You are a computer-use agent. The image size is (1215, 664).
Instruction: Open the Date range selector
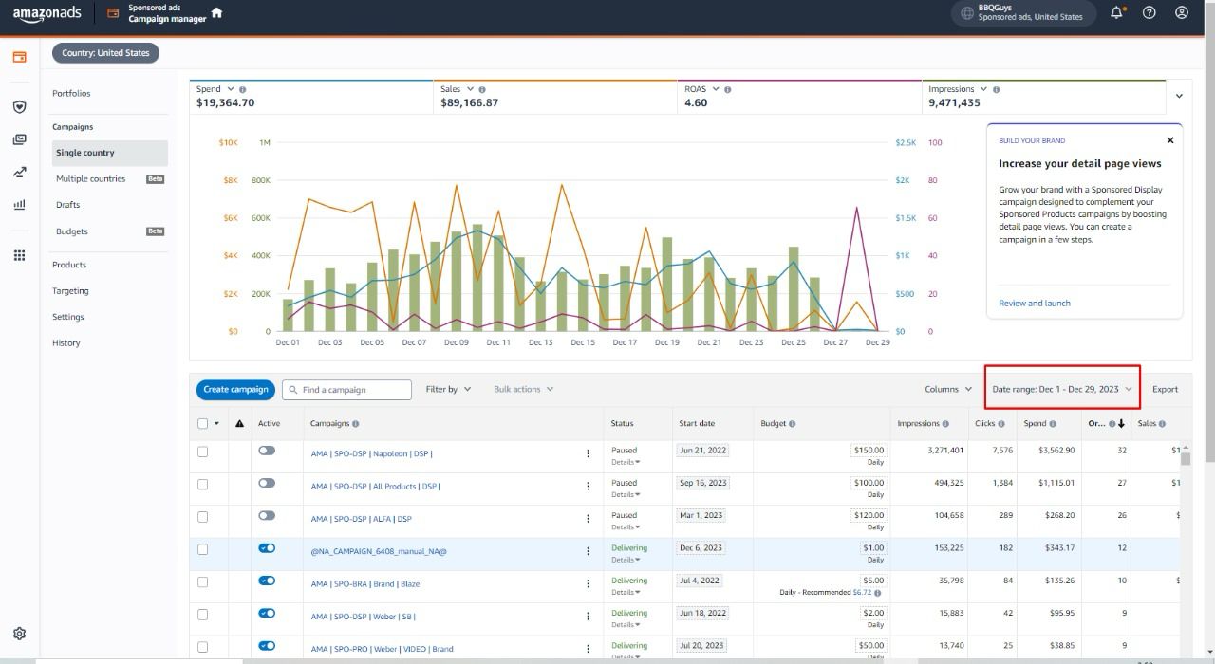coord(1062,389)
